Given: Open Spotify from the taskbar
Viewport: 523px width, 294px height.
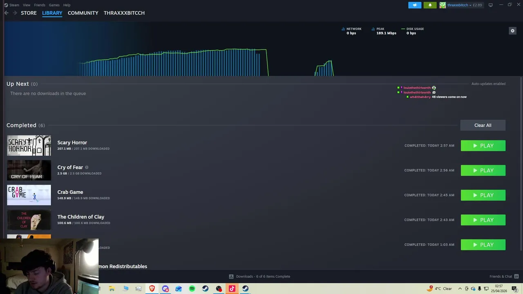Looking at the screenshot, I should [192, 289].
